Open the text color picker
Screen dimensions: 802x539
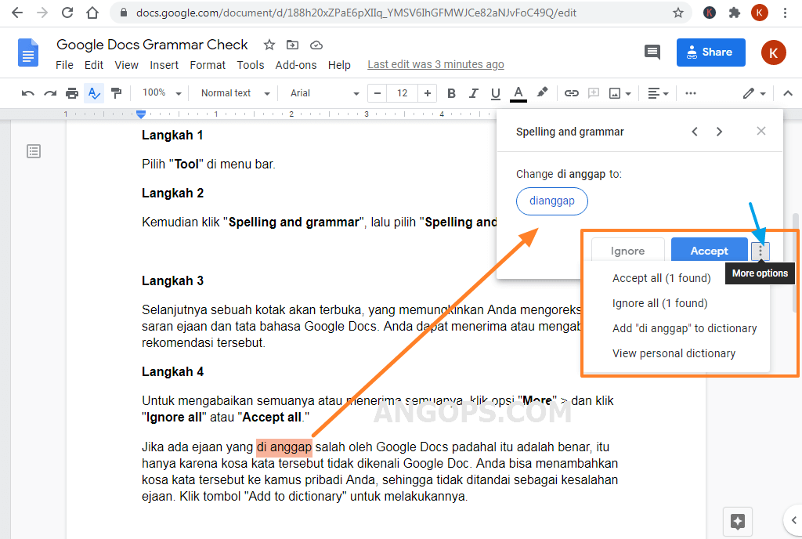pyautogui.click(x=518, y=93)
